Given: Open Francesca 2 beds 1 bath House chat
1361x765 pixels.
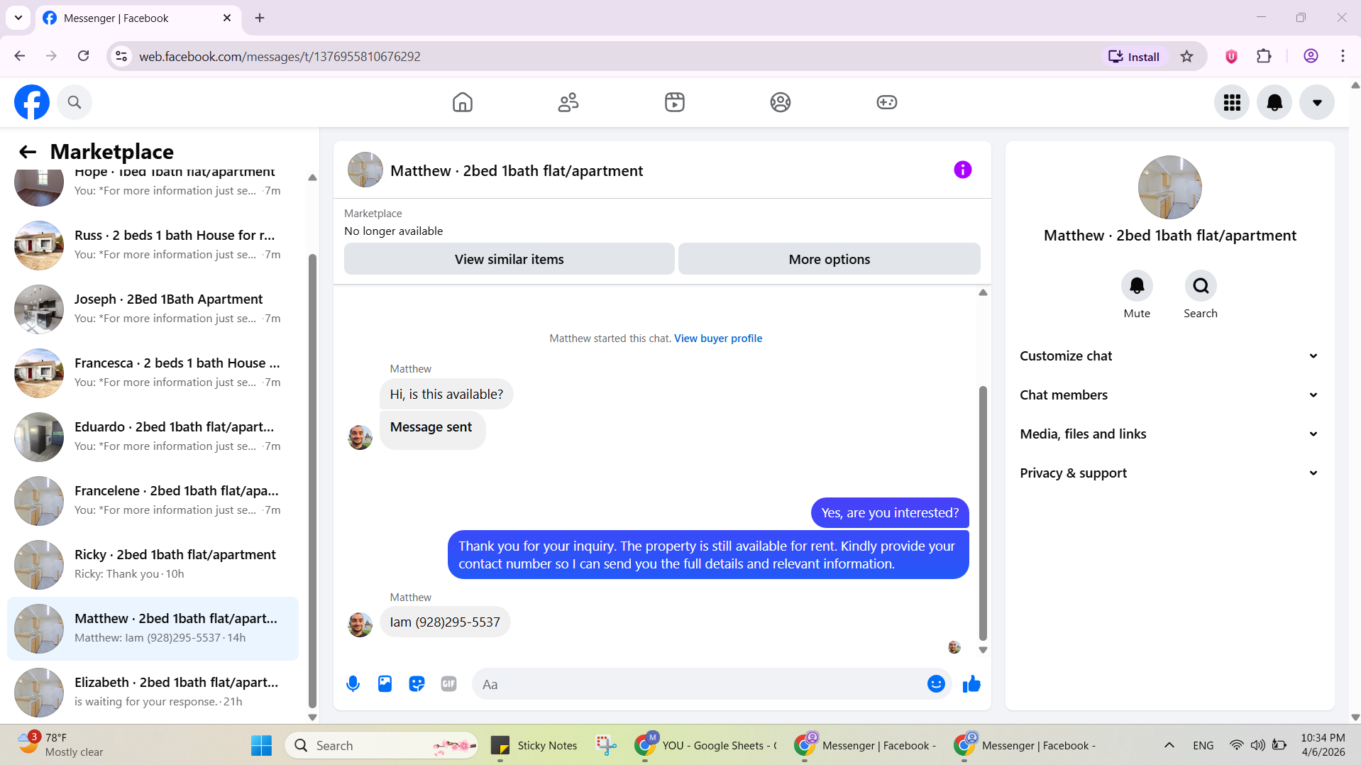Looking at the screenshot, I should [x=153, y=373].
